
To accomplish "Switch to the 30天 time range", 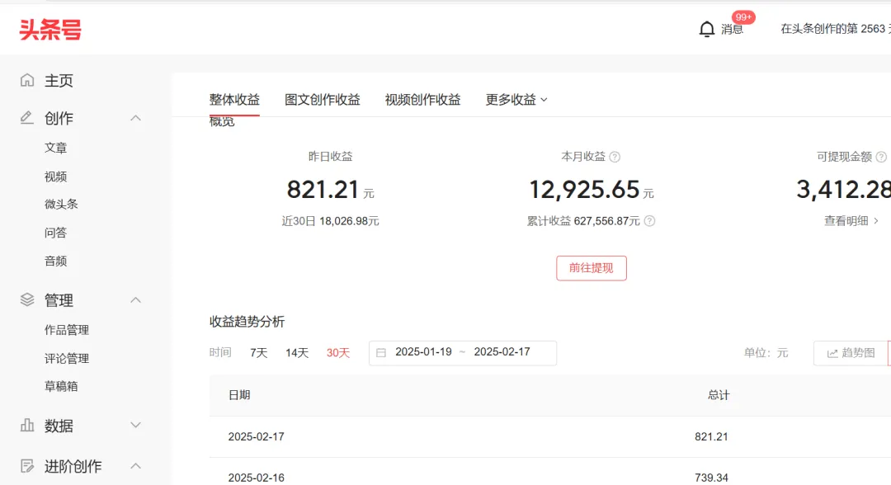I will click(337, 352).
